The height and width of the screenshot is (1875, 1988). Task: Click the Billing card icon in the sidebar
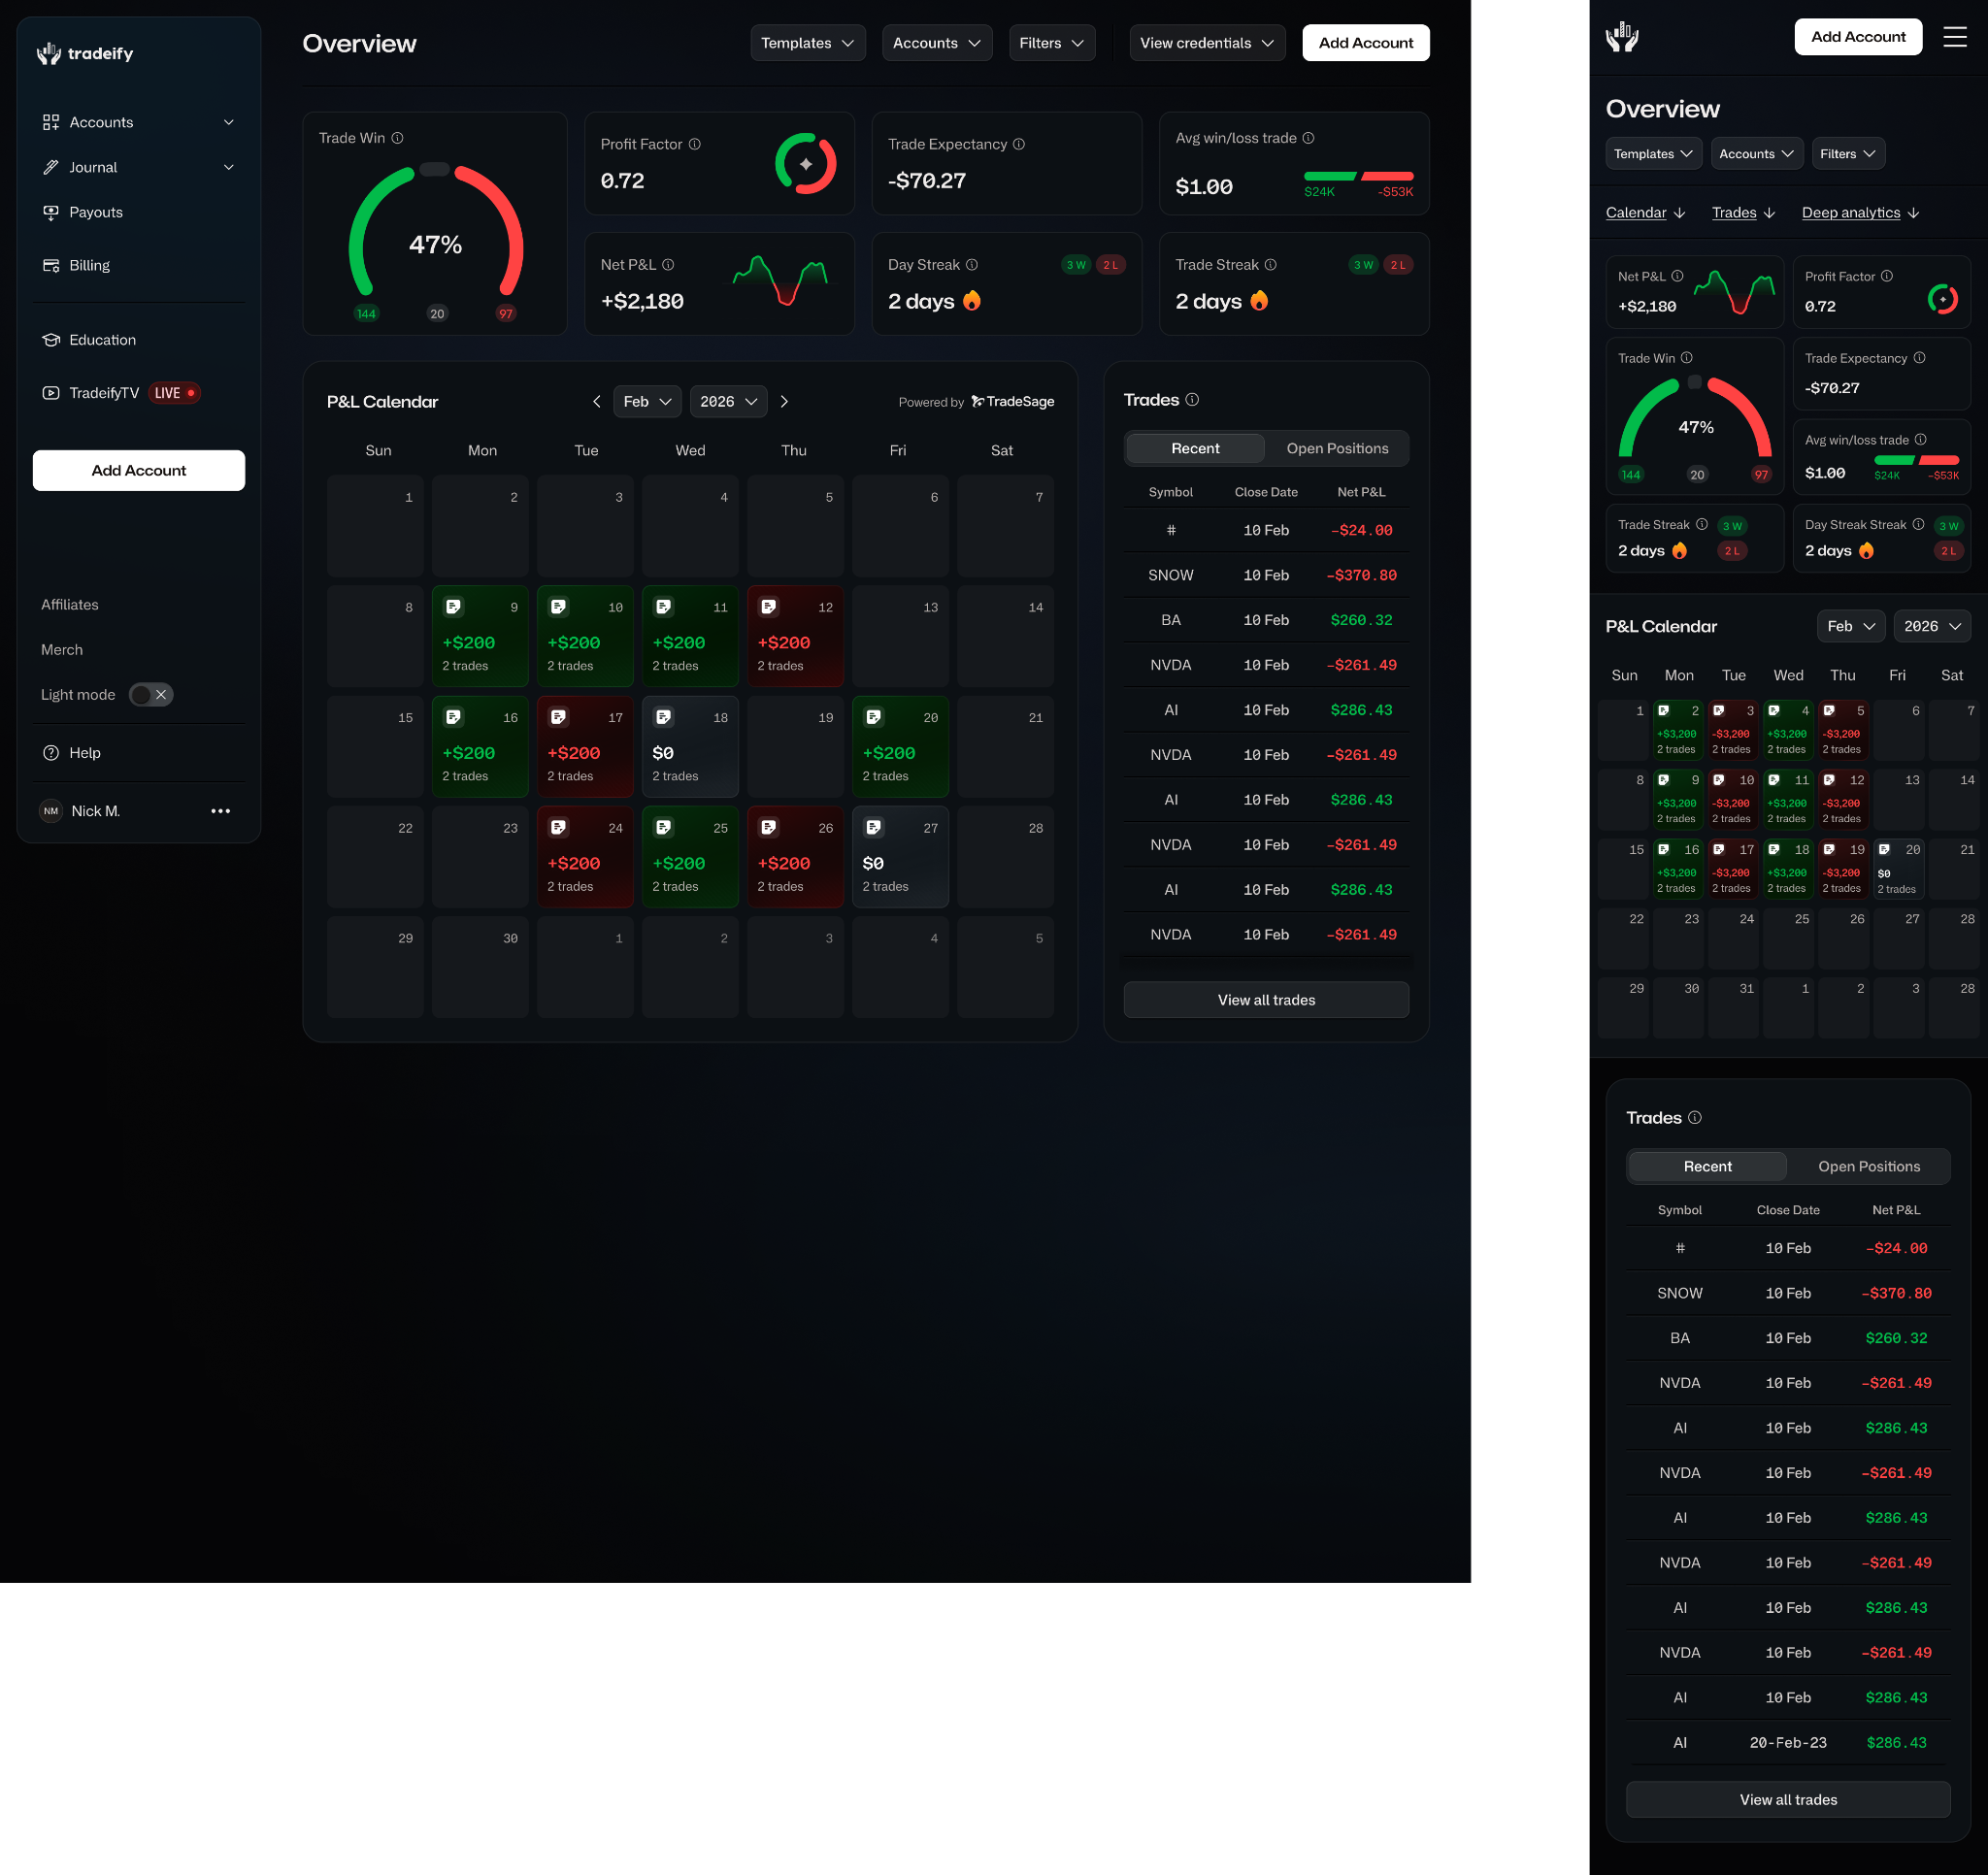coord(51,265)
